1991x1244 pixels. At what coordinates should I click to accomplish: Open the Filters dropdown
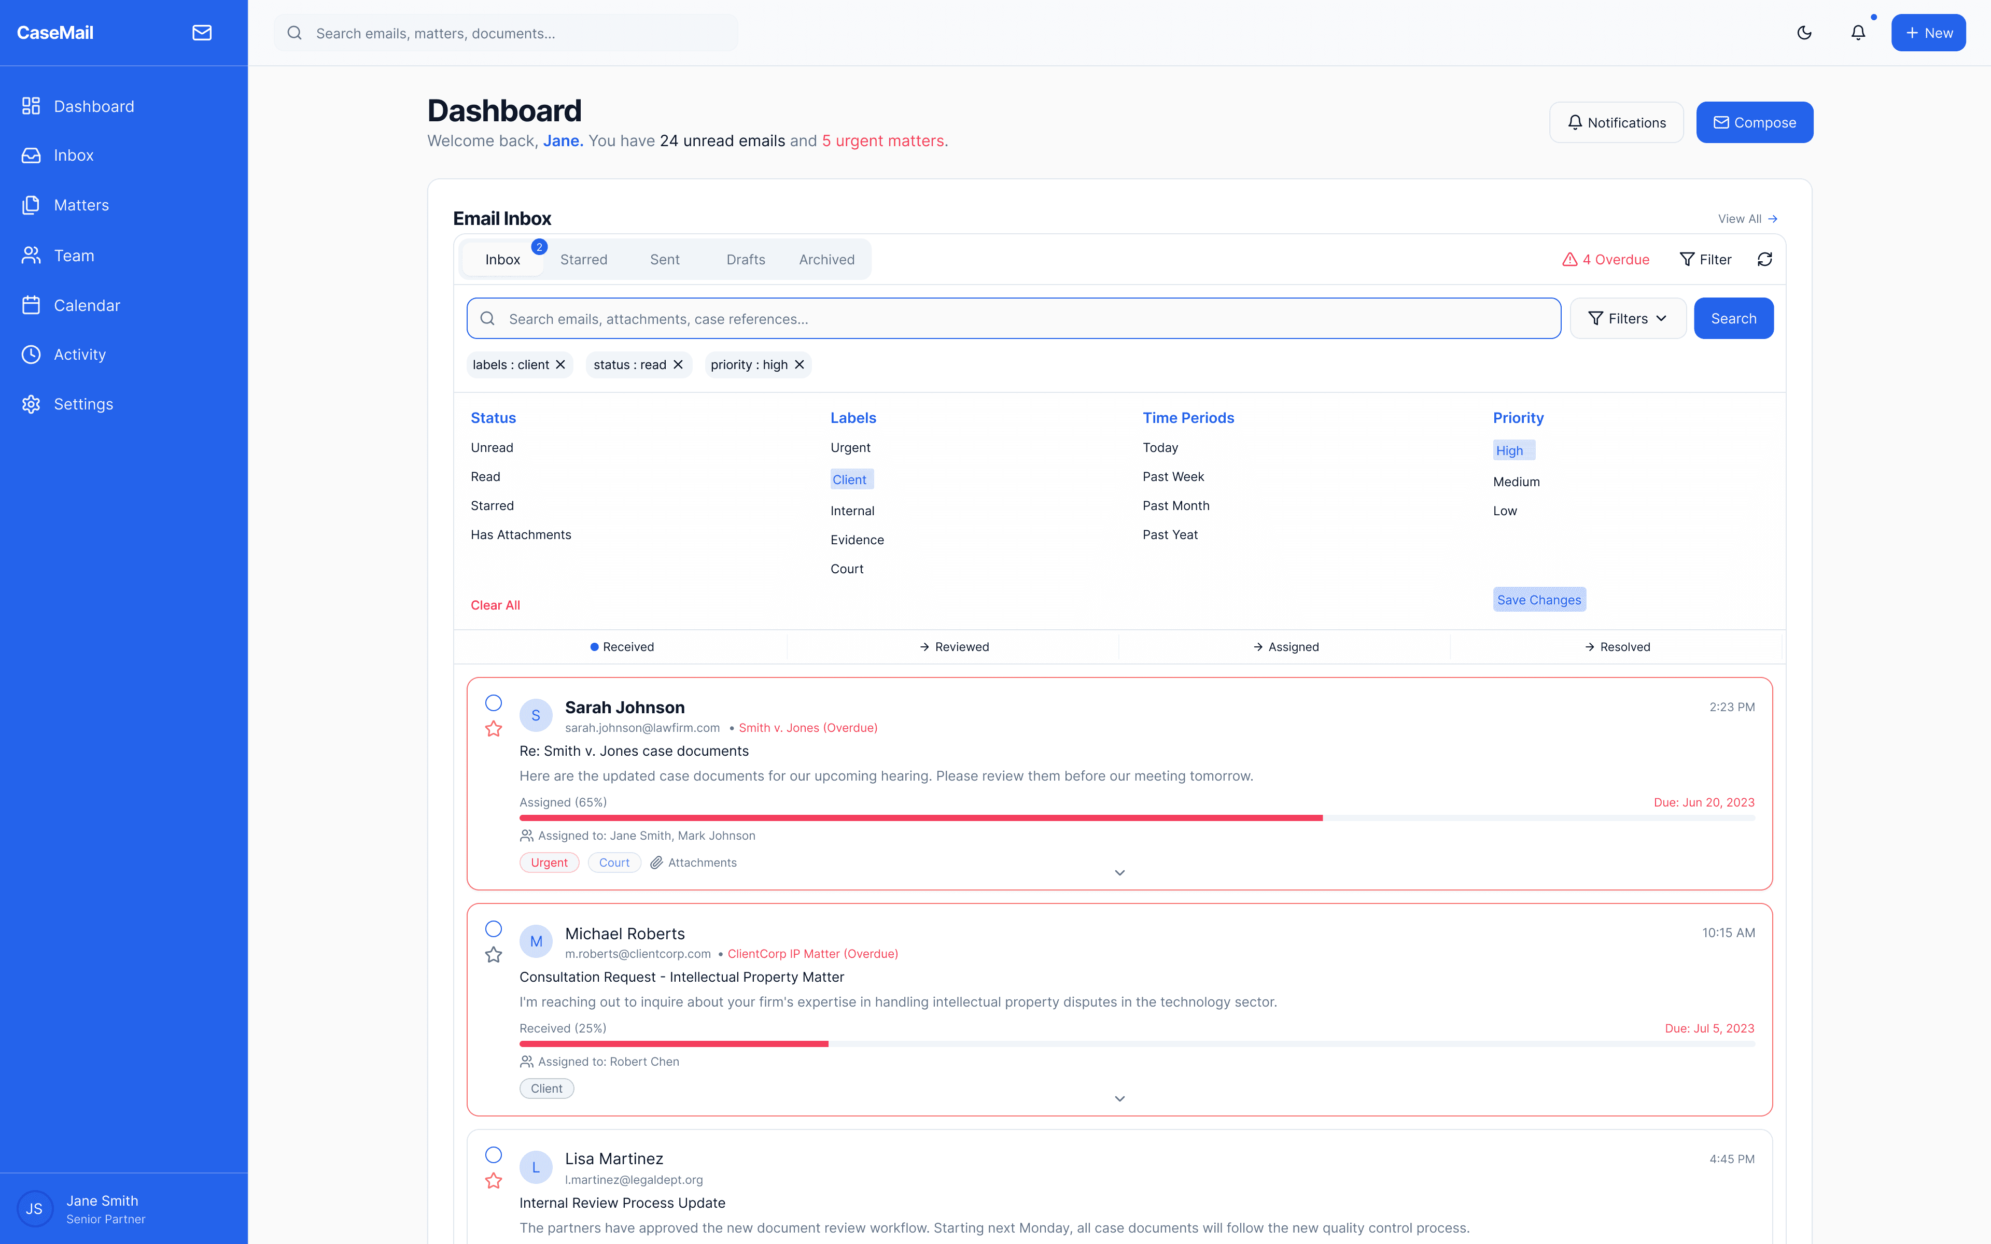[x=1628, y=318]
